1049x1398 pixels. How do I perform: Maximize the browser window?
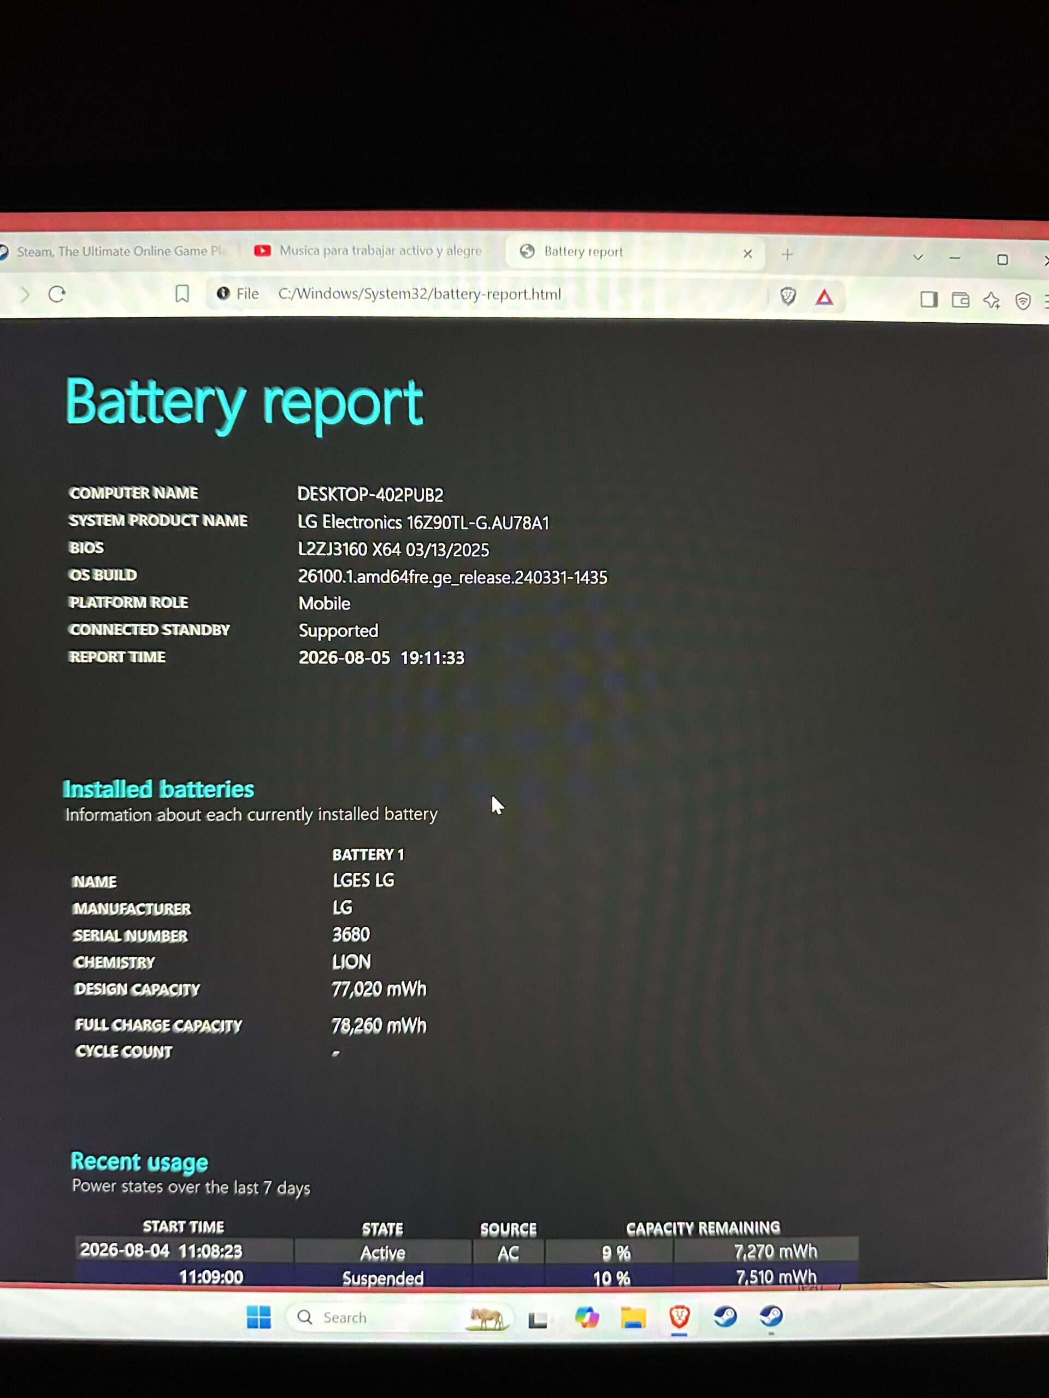point(1002,260)
